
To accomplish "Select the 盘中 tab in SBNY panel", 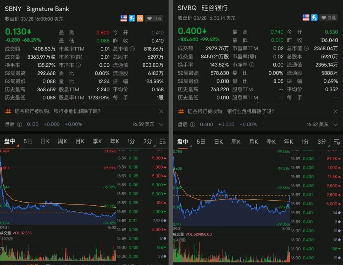I will [x=10, y=141].
